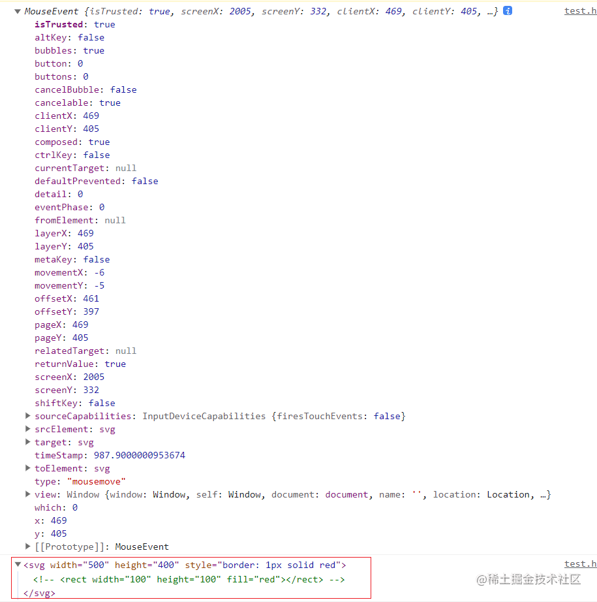Open the test.h link next to the svg log
The height and width of the screenshot is (602, 597).
[580, 563]
